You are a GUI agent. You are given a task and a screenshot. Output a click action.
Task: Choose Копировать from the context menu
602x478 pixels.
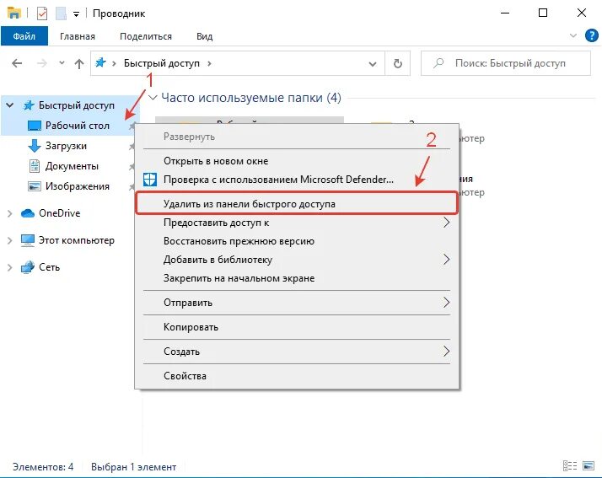click(297, 327)
